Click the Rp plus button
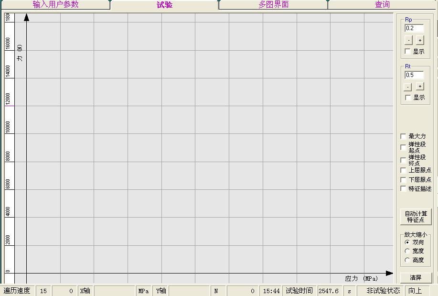This screenshot has width=438, height=296. 419,41
